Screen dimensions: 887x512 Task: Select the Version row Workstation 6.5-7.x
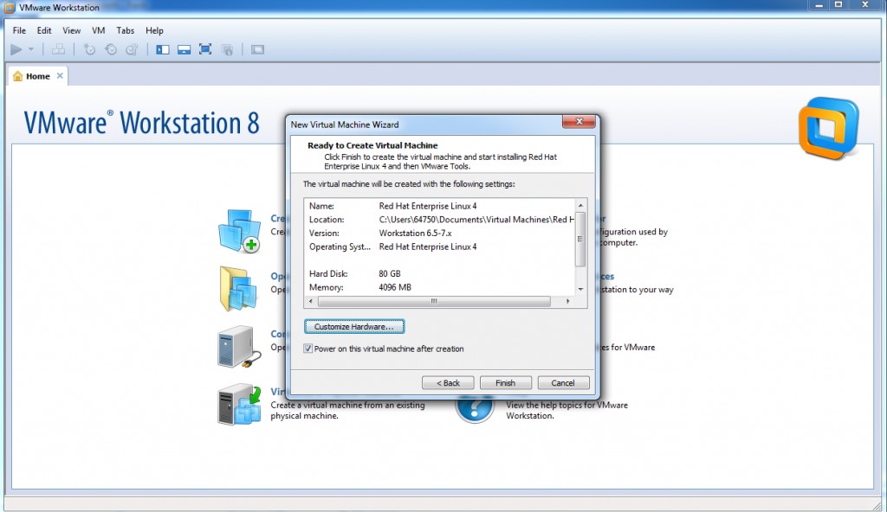pyautogui.click(x=441, y=234)
